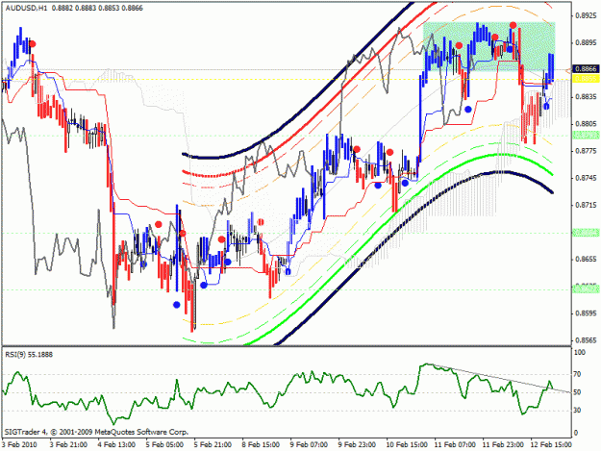The image size is (601, 451).
Task: Click the 4 Feb 13:00 time label
Action: (116, 444)
